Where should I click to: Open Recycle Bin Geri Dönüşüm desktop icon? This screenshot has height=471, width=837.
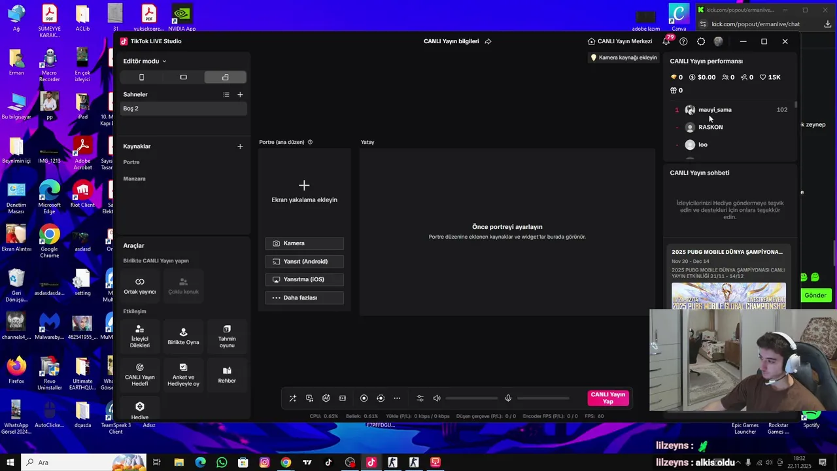pos(16,286)
